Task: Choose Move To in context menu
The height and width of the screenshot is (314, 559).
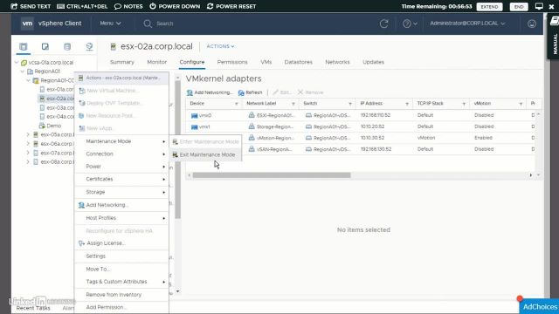Action: (121, 270)
